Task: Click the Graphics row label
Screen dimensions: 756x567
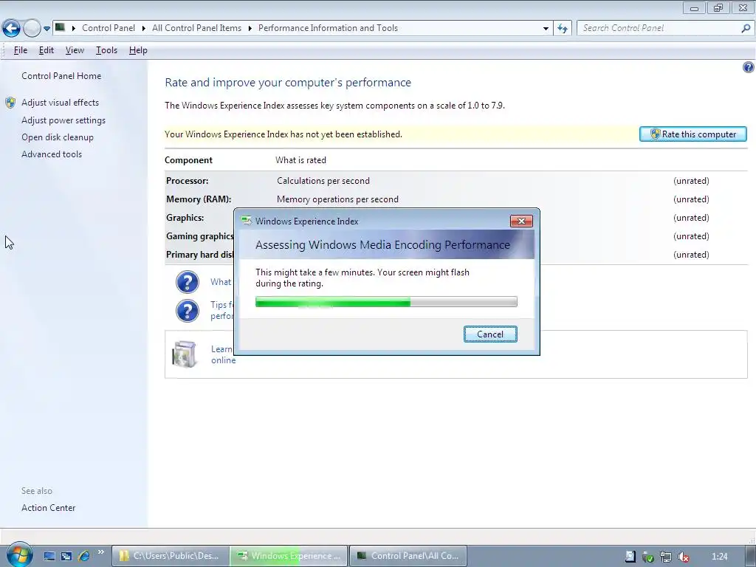Action: (x=185, y=218)
